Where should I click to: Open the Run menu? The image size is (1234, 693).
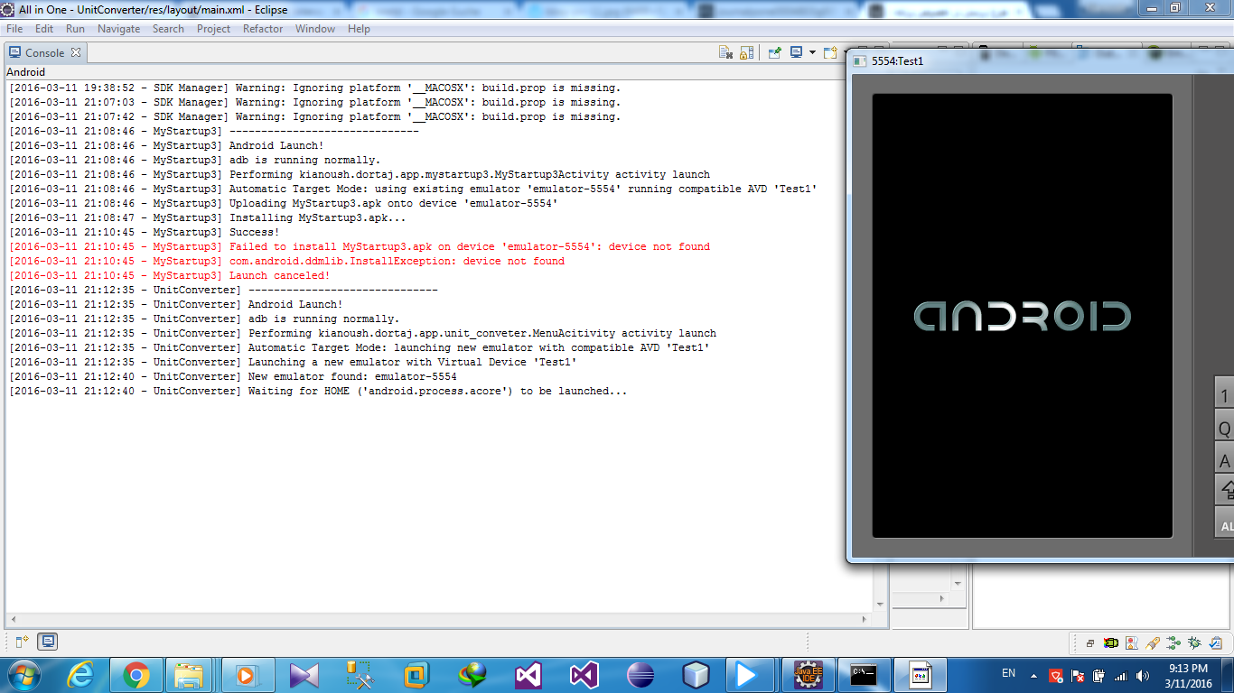point(75,29)
